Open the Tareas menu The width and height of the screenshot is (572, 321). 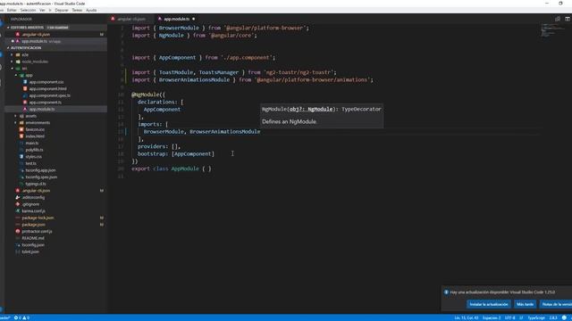pyautogui.click(x=77, y=10)
